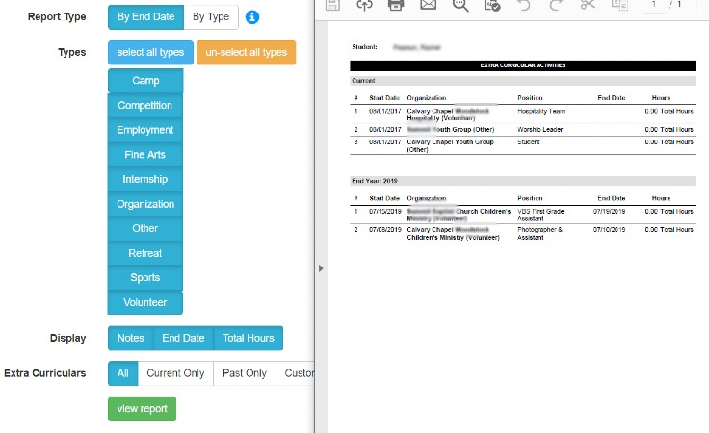The height and width of the screenshot is (433, 709).
Task: Choose Past Only filter
Action: point(245,373)
